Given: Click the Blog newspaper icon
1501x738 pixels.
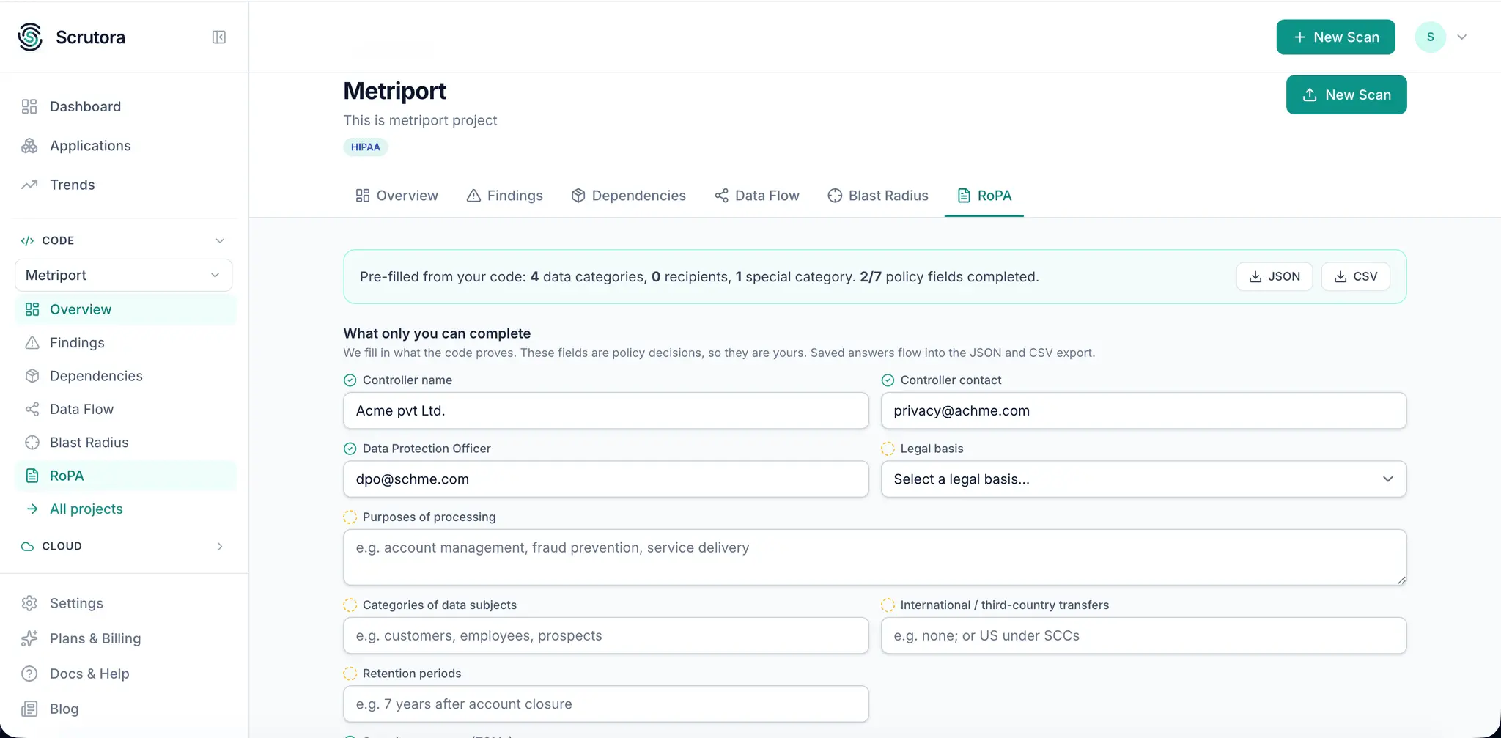Looking at the screenshot, I should point(29,709).
